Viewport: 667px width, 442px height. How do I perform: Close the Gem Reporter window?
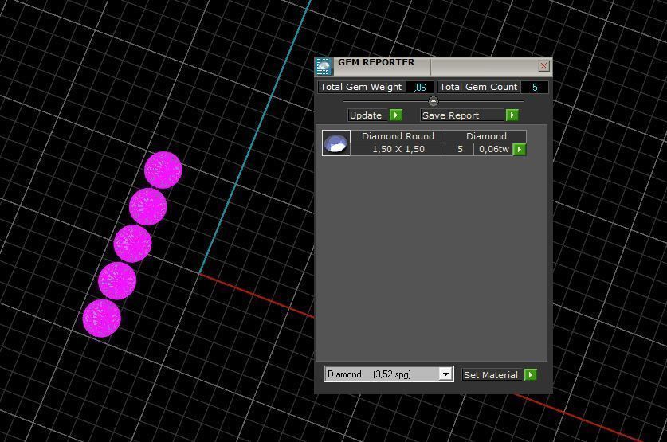[543, 66]
